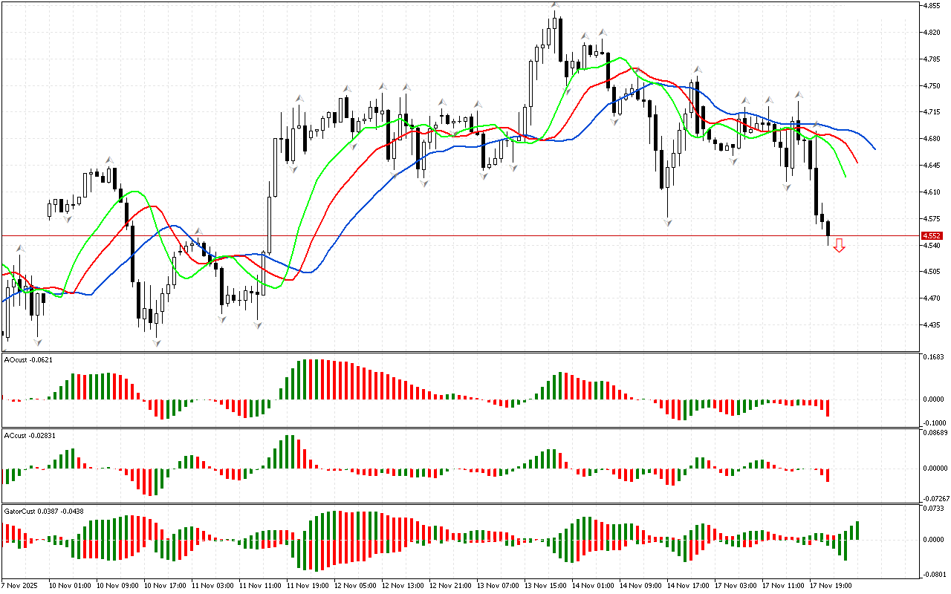Click the last green GatorCust histogram bar

click(857, 530)
